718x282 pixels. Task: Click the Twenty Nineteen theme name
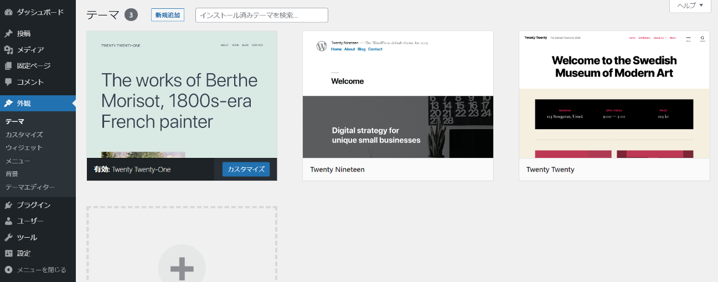point(338,170)
